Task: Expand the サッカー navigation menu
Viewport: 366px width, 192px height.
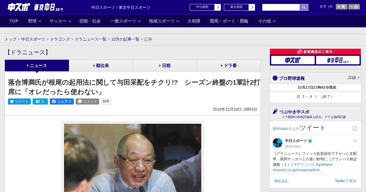Action: [60, 21]
